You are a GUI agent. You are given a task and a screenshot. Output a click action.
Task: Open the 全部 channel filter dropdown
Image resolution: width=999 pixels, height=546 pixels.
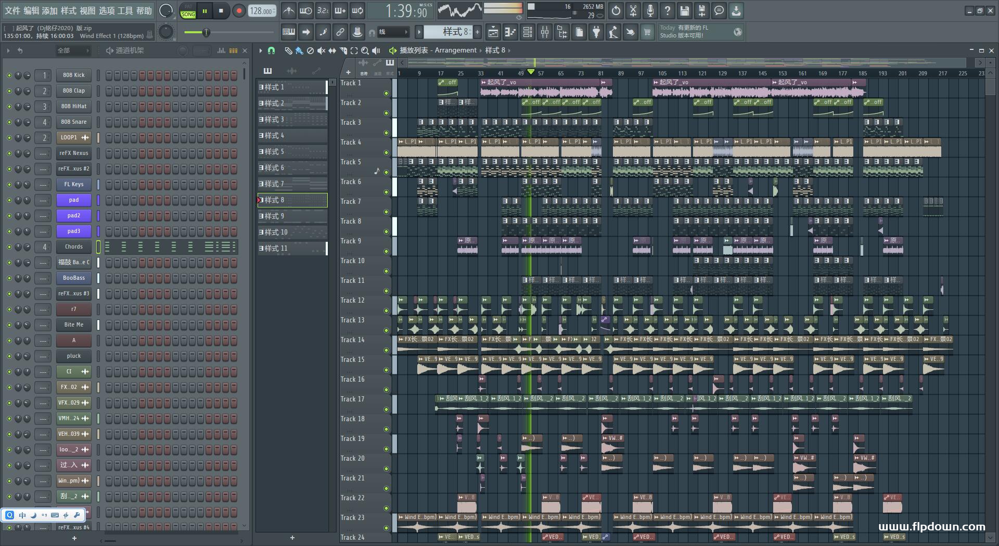(73, 50)
